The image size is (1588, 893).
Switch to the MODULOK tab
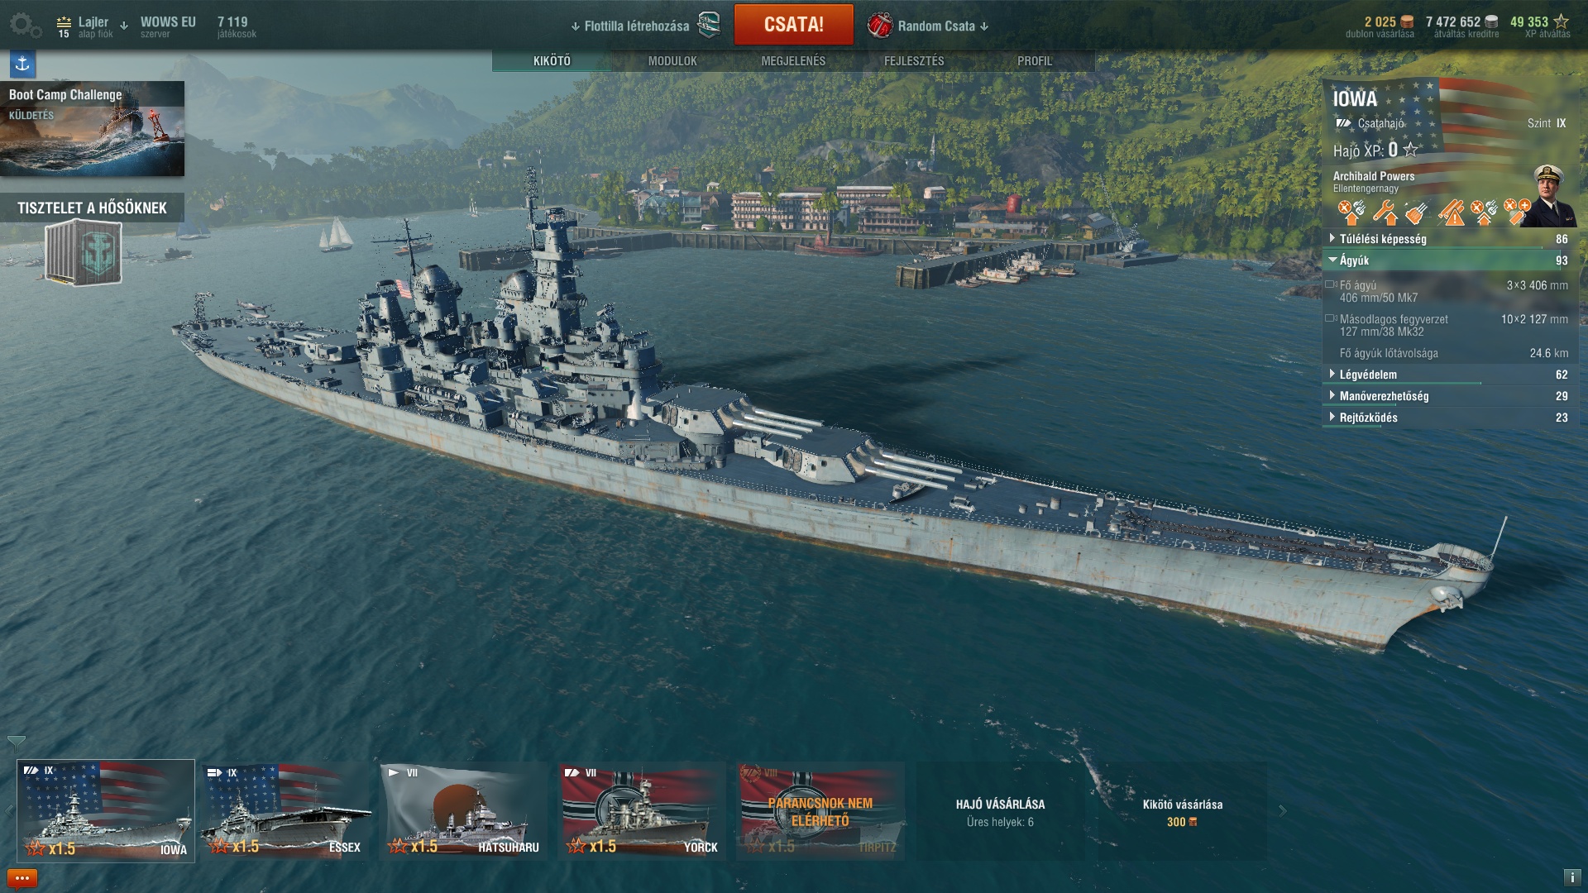click(672, 61)
